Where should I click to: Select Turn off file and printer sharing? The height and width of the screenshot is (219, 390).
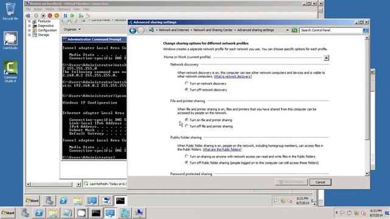tap(186, 126)
